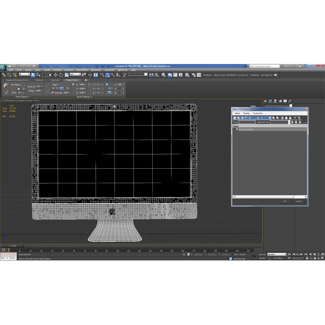This screenshot has width=325, height=325.
Task: Click OK in Select From Scene dialog
Action: (285, 201)
